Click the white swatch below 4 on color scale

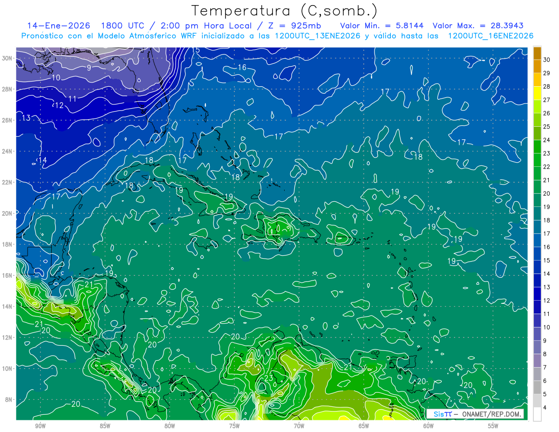pyautogui.click(x=537, y=414)
